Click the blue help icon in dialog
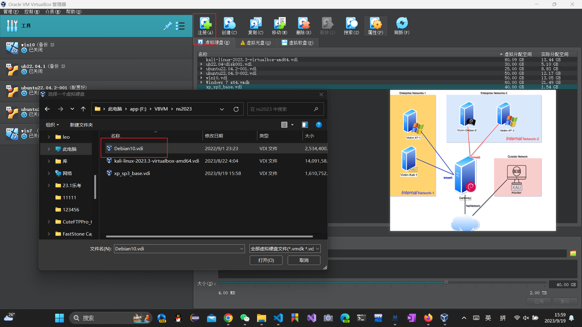The height and width of the screenshot is (327, 582). (x=319, y=125)
